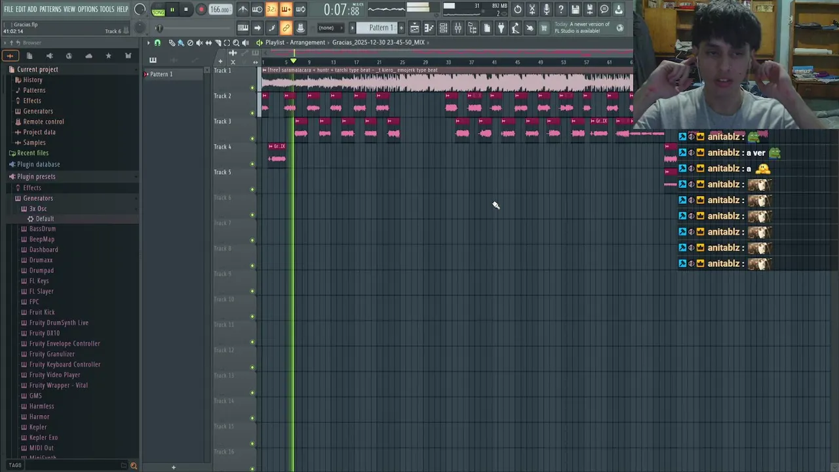
Task: Open the Playlist view icon
Action: pyautogui.click(x=414, y=28)
